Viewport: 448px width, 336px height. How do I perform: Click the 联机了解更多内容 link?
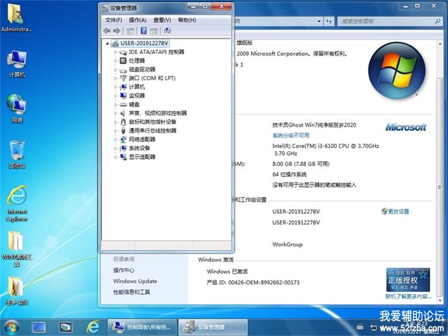[x=408, y=296]
